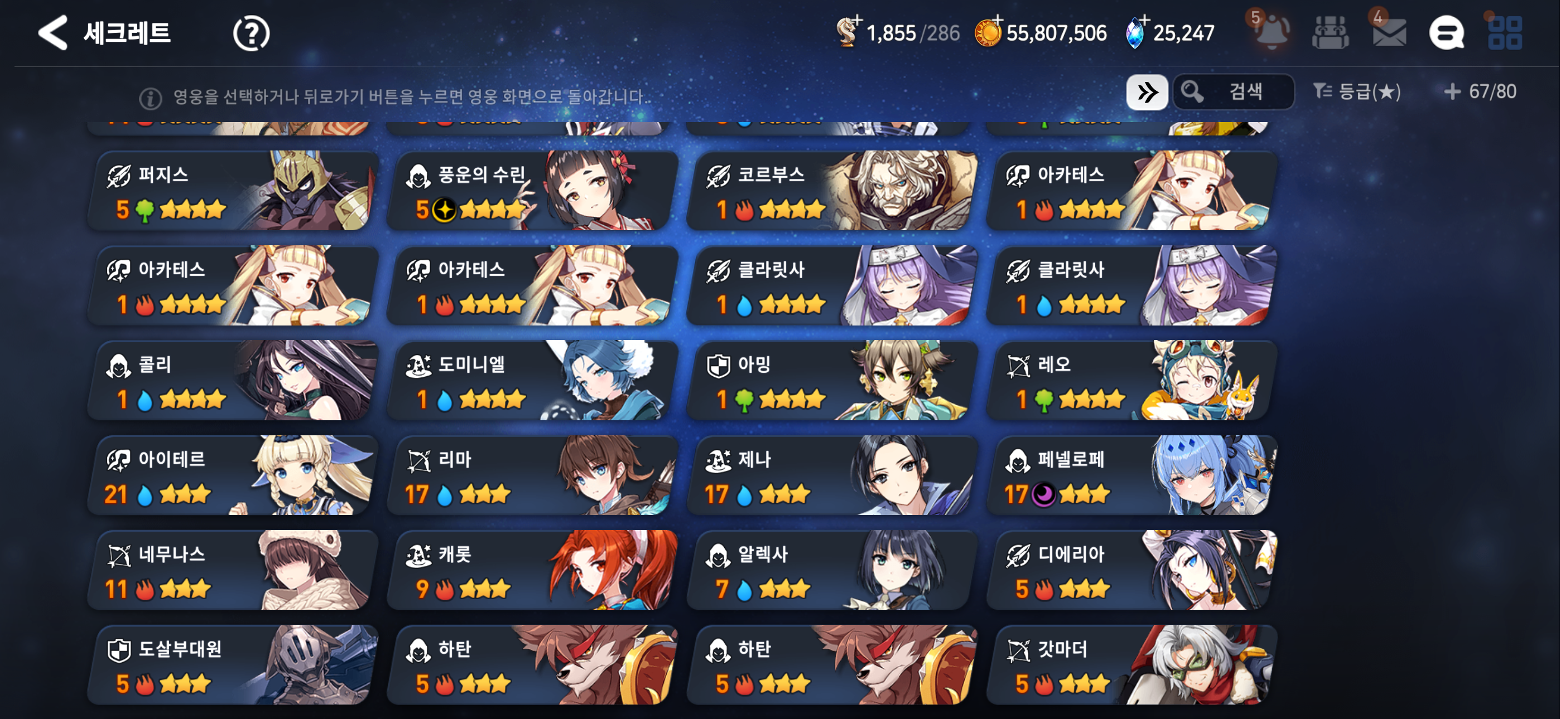Open the question mark help icon

click(x=251, y=33)
